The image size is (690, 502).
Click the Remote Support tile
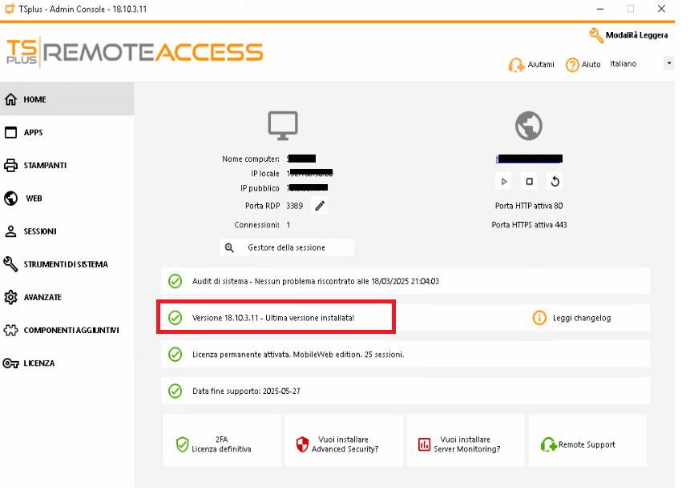[588, 440]
